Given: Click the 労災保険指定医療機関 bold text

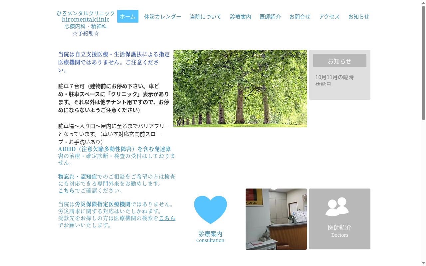Looking at the screenshot, I should 103,204.
